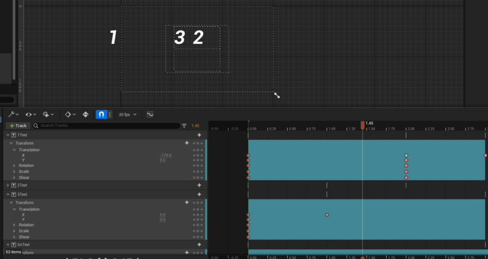Image resolution: width=488 pixels, height=259 pixels.
Task: Collapse the 1Text track
Action: point(8,135)
